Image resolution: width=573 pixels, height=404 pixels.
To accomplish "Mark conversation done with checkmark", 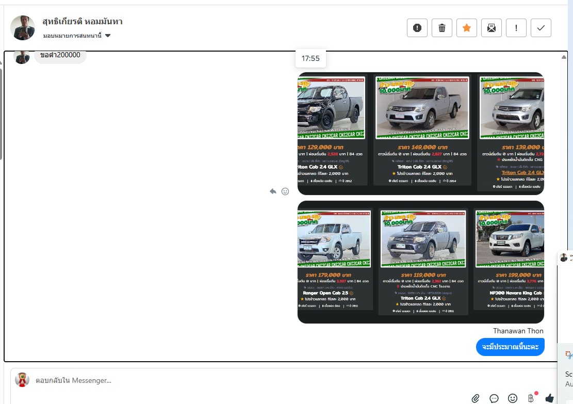I will coord(541,28).
